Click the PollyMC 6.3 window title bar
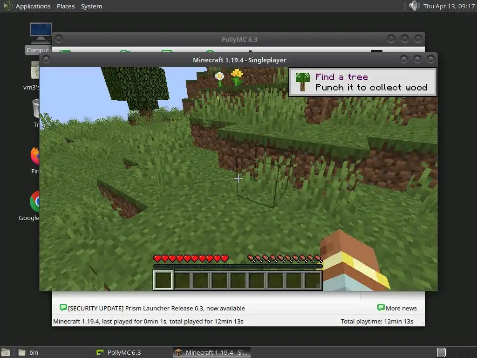This screenshot has height=358, width=477. pyautogui.click(x=239, y=40)
